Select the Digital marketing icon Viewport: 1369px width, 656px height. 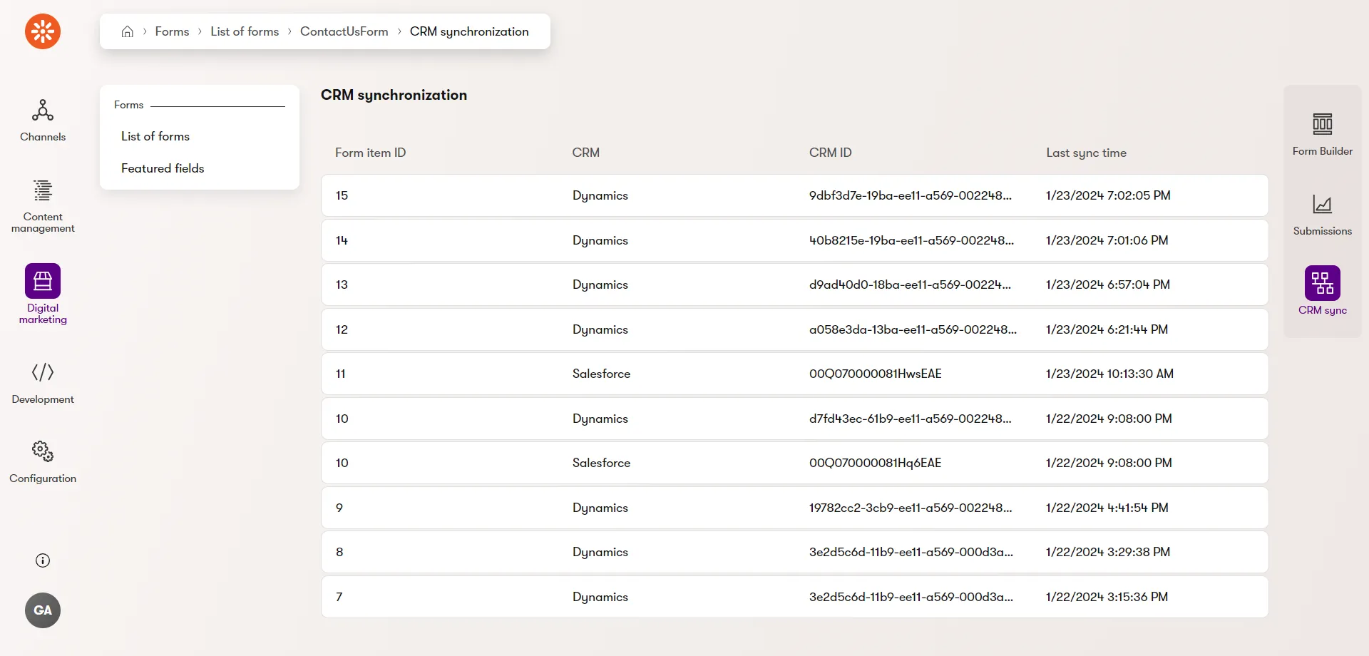43,281
